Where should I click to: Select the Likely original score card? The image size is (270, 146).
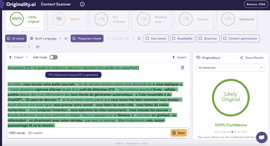point(25,20)
